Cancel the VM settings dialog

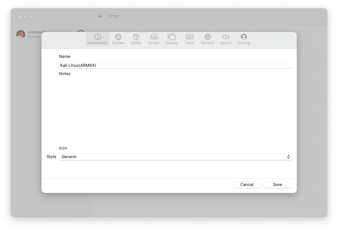click(247, 184)
